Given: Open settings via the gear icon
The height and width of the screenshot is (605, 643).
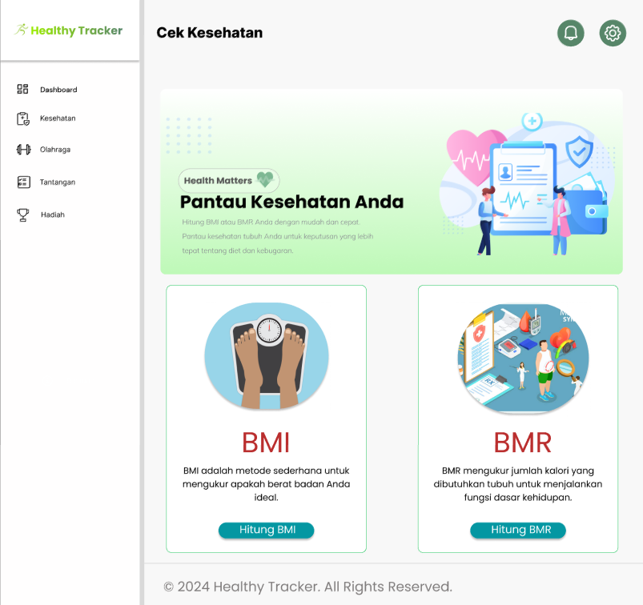Looking at the screenshot, I should (613, 33).
